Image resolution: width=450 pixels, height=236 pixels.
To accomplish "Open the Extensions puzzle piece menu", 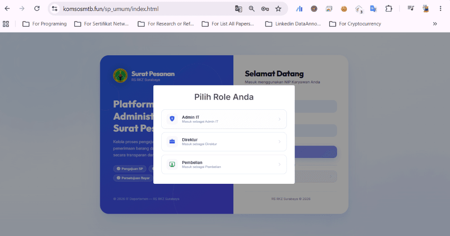I will pyautogui.click(x=388, y=9).
